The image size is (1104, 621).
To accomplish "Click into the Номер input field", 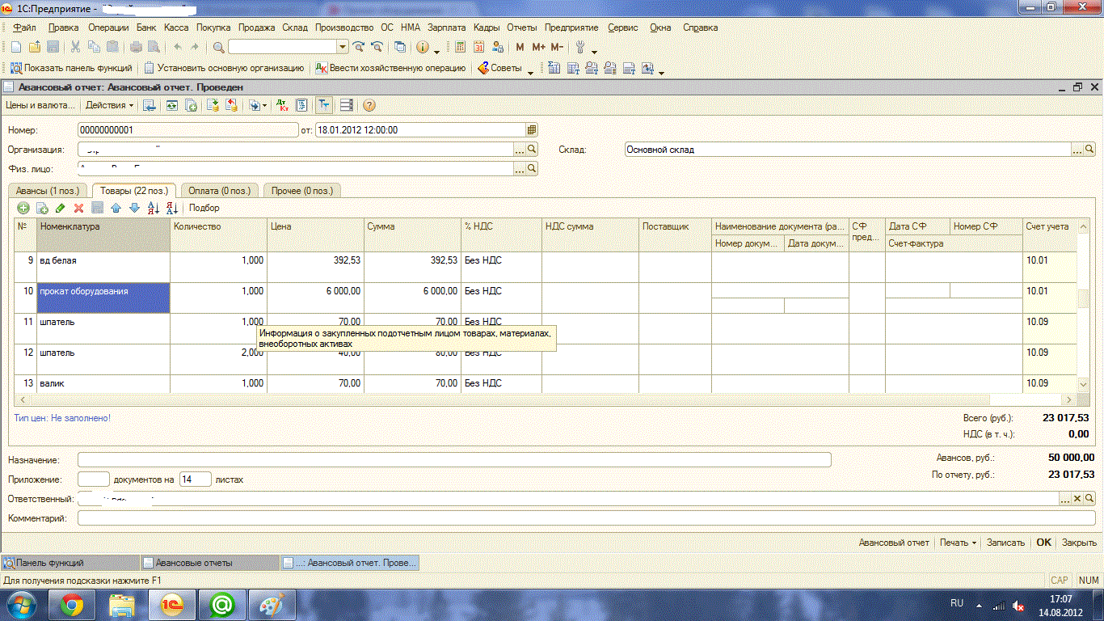I will coord(188,129).
